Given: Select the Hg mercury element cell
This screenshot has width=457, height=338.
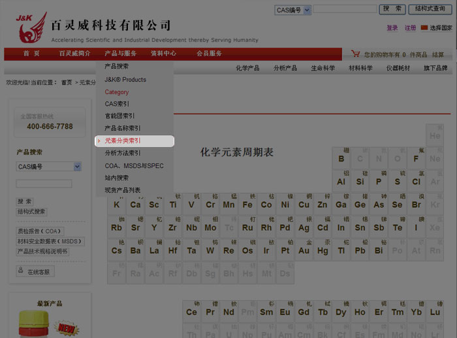Looking at the screenshot, I should tap(323, 250).
